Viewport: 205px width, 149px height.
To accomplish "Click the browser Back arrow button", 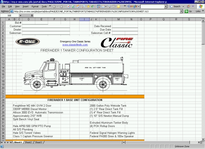I will [55, 7].
